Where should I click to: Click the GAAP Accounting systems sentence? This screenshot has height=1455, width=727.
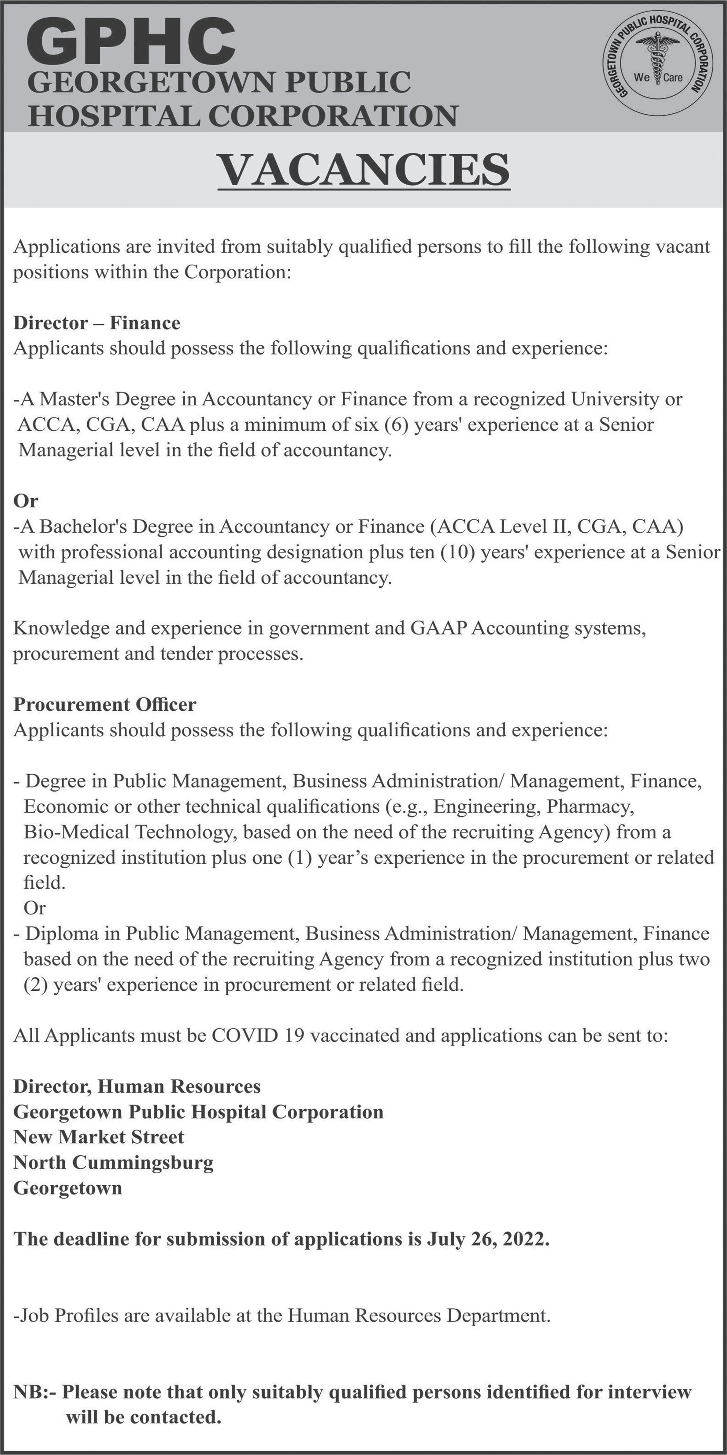[x=330, y=641]
